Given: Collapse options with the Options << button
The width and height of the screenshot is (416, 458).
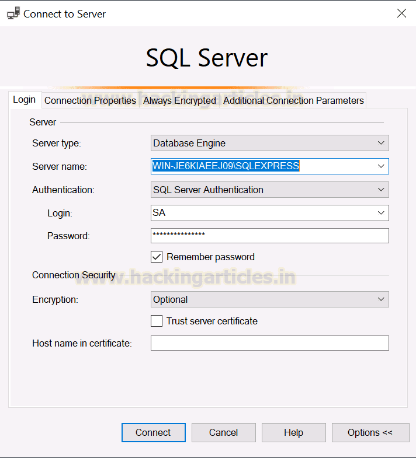Looking at the screenshot, I should [x=370, y=432].
